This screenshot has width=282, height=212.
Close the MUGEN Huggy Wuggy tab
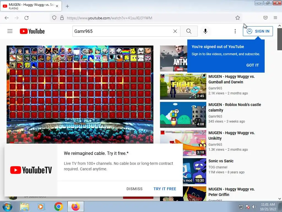(x=57, y=6)
